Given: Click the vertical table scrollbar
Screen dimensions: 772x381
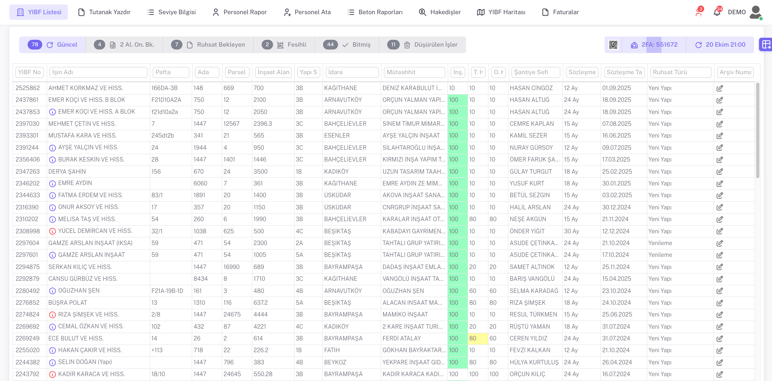Looking at the screenshot, I should point(757,130).
